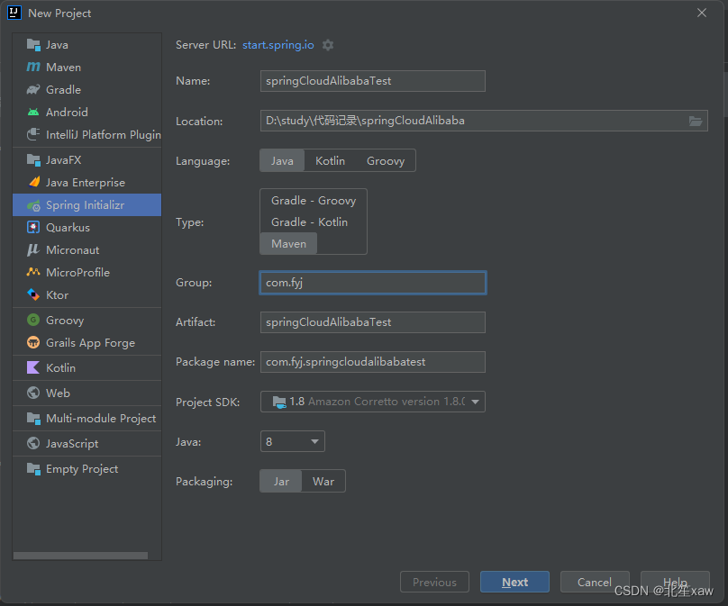Choose Gradle - Groovy build type
The width and height of the screenshot is (728, 606).
[314, 201]
